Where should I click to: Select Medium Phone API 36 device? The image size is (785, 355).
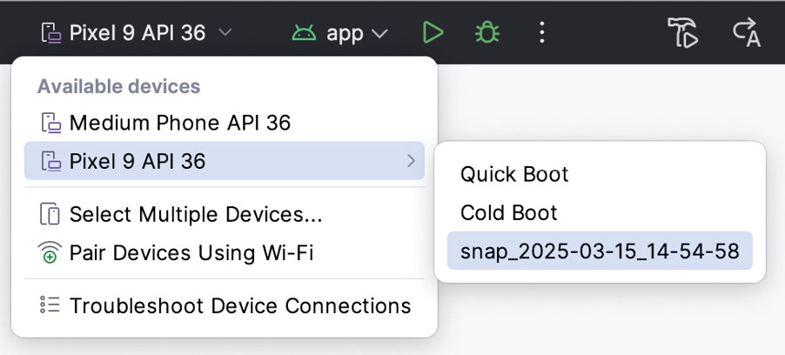[x=225, y=123]
